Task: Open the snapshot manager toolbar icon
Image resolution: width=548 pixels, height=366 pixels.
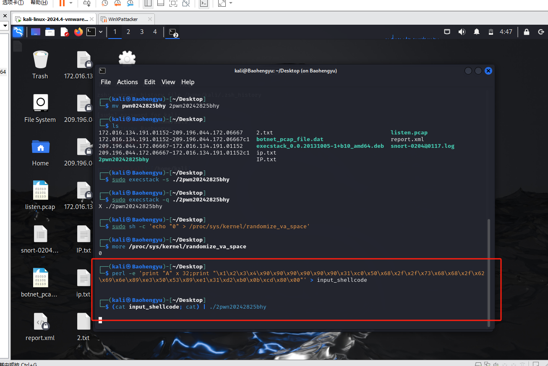Action: [130, 3]
